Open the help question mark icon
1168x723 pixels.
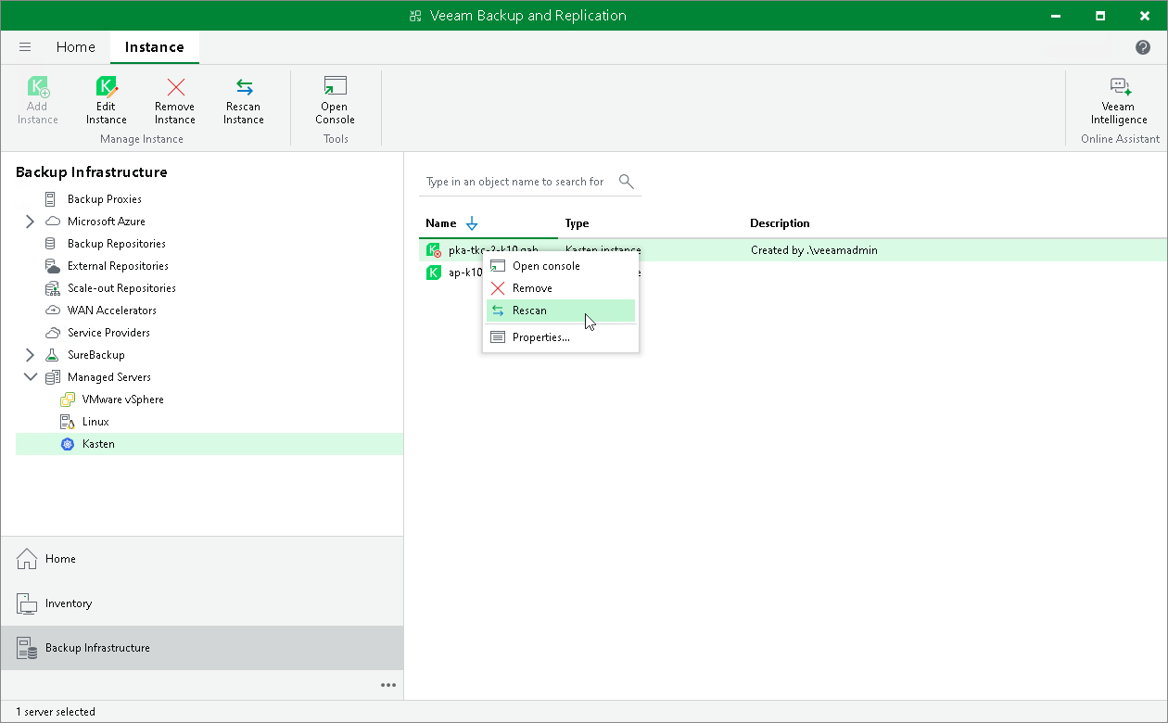(x=1143, y=47)
